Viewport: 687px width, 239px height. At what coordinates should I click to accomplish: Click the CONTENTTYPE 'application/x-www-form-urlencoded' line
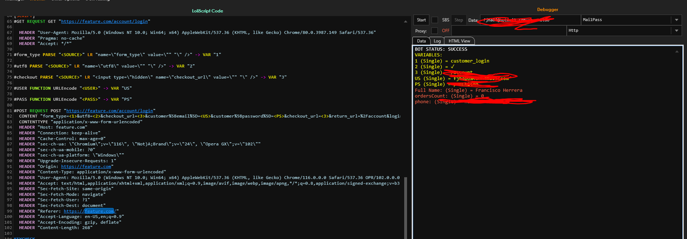coord(82,122)
